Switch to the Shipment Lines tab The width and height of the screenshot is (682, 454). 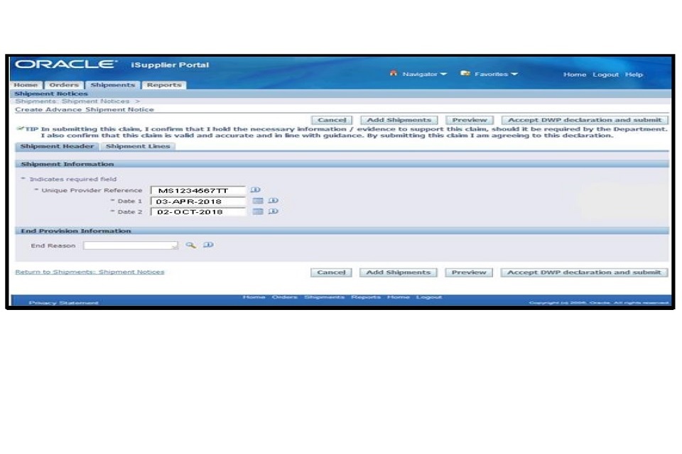(138, 147)
